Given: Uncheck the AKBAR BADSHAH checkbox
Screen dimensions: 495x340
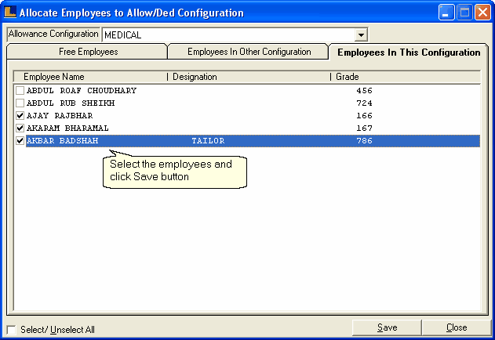Looking at the screenshot, I should 20,141.
